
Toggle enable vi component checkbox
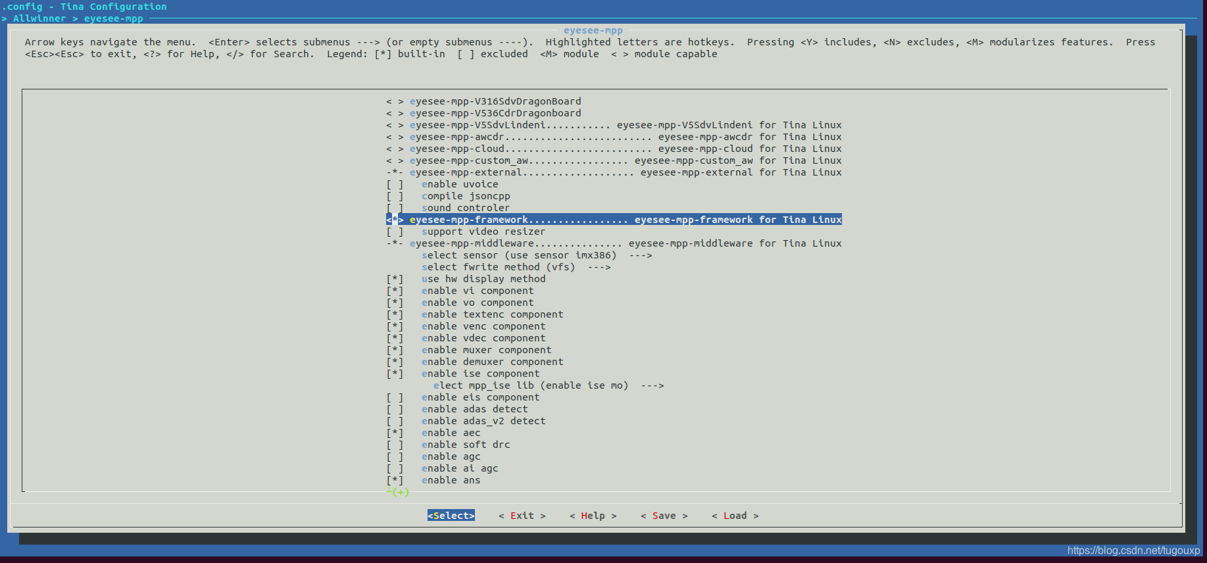(x=395, y=291)
